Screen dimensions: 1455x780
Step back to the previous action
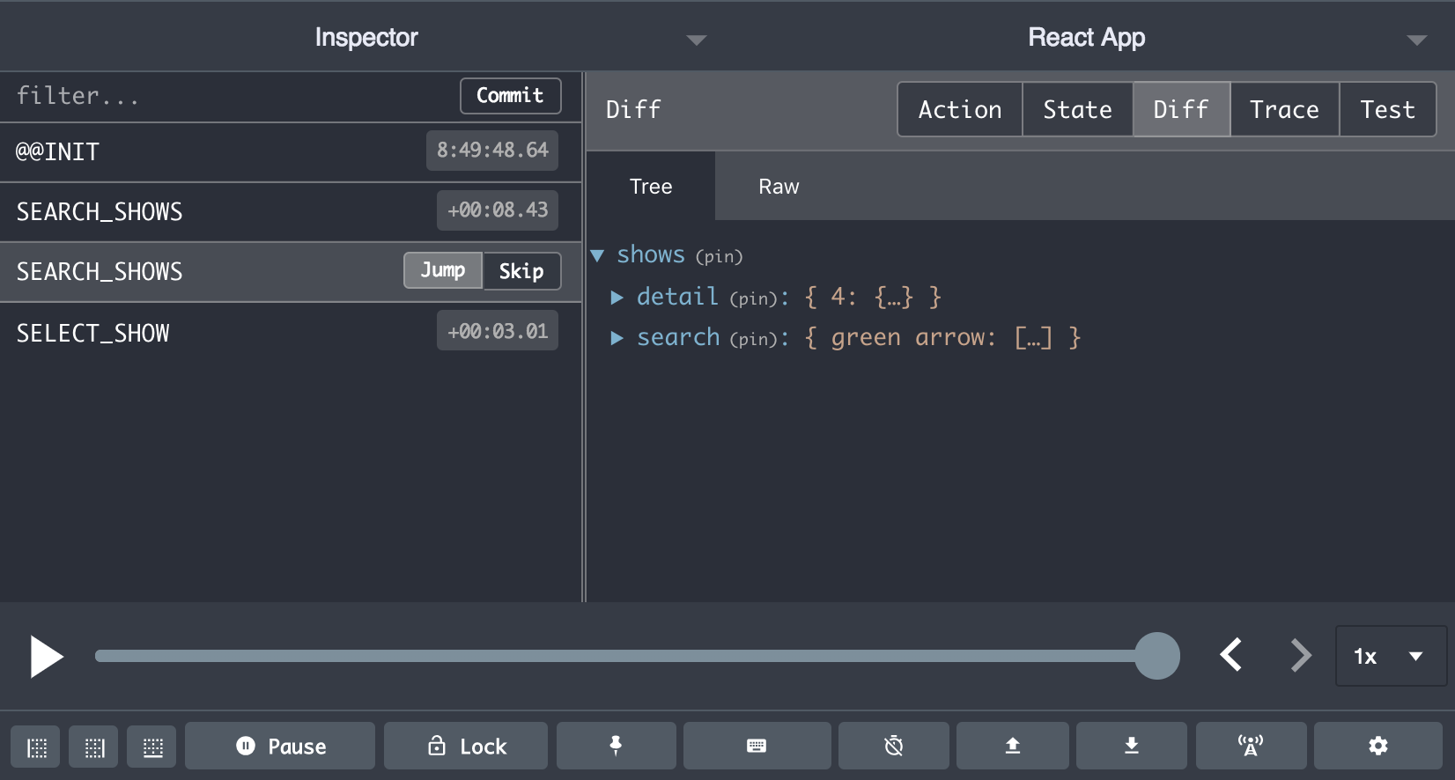pyautogui.click(x=1231, y=656)
